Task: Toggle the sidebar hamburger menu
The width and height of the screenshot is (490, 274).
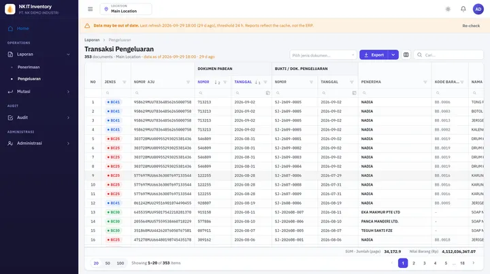Action: click(91, 9)
